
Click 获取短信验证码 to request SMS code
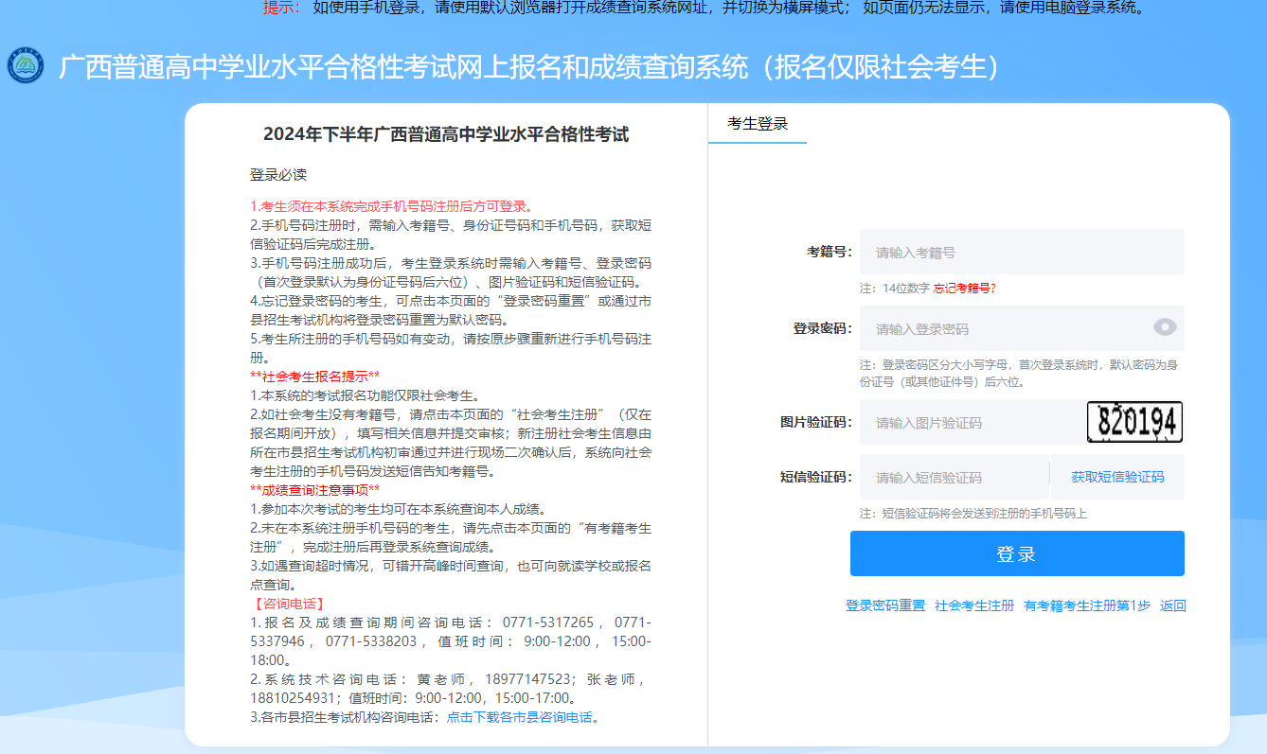(1117, 477)
